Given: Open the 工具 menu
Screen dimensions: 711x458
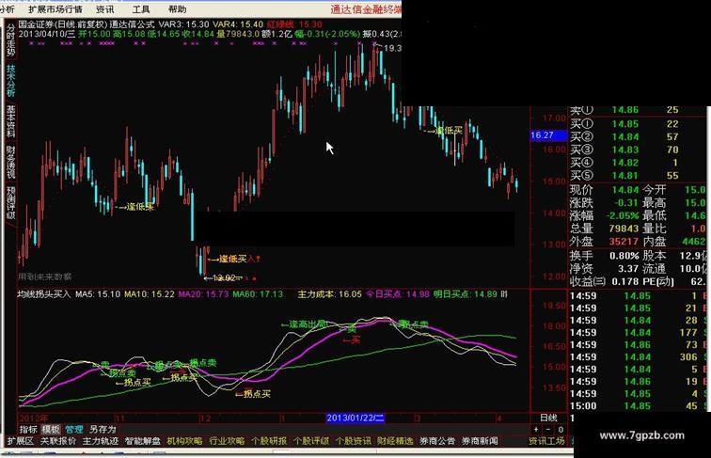Looking at the screenshot, I should coord(141,9).
